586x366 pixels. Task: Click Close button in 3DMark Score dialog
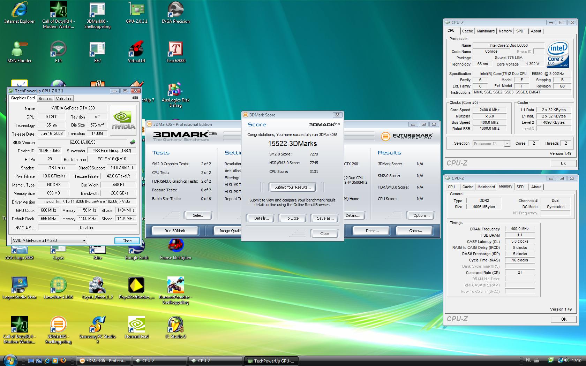325,234
